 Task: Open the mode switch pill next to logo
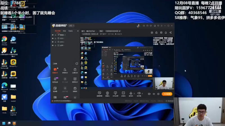click(x=71, y=26)
